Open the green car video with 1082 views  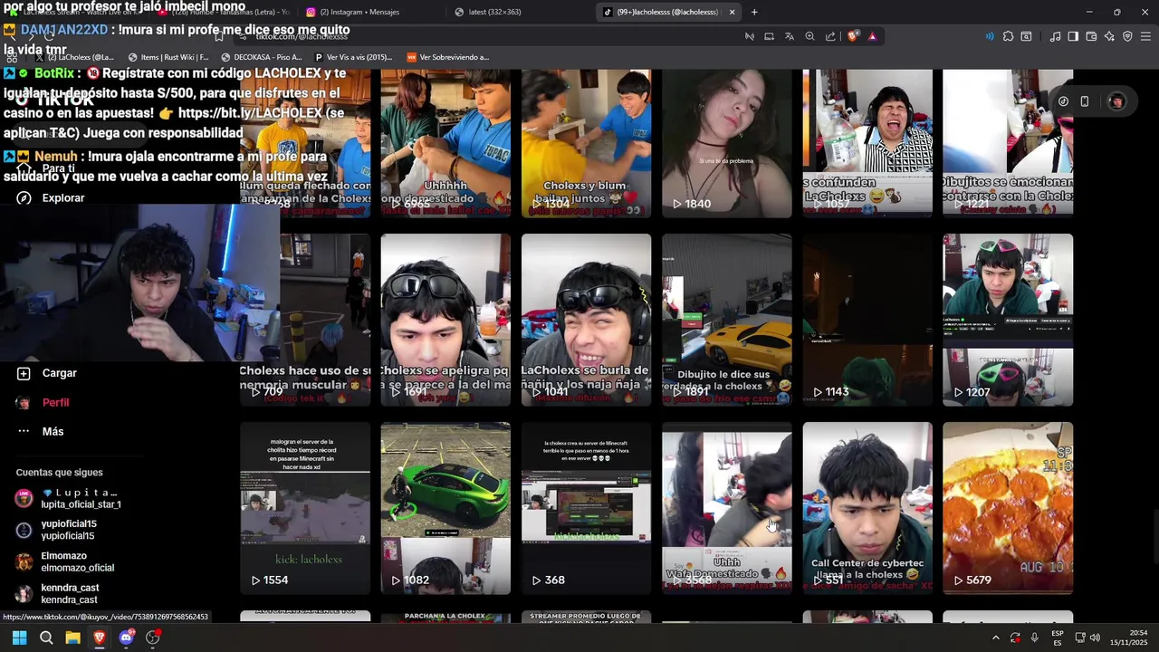pos(445,508)
